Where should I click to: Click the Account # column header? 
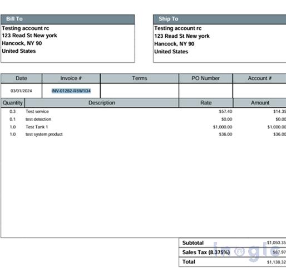pos(259,78)
